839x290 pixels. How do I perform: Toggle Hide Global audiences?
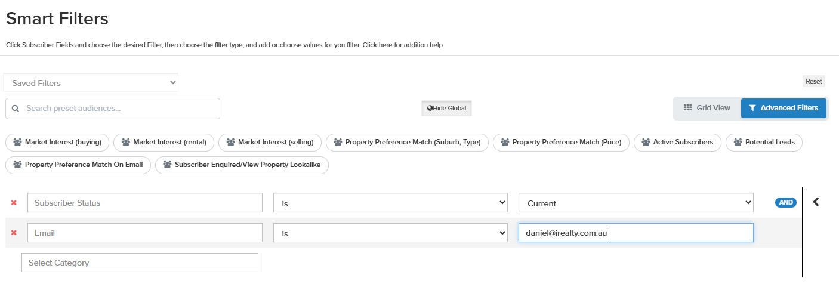coord(447,108)
